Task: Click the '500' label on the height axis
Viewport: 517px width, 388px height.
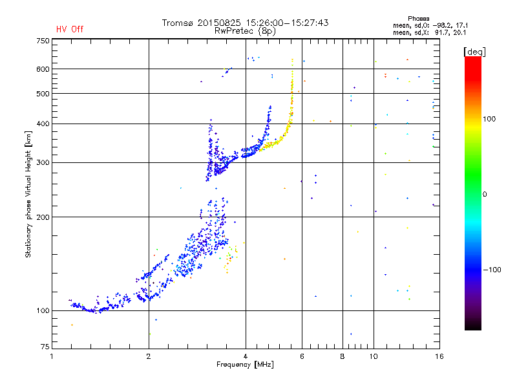Action: tap(43, 94)
